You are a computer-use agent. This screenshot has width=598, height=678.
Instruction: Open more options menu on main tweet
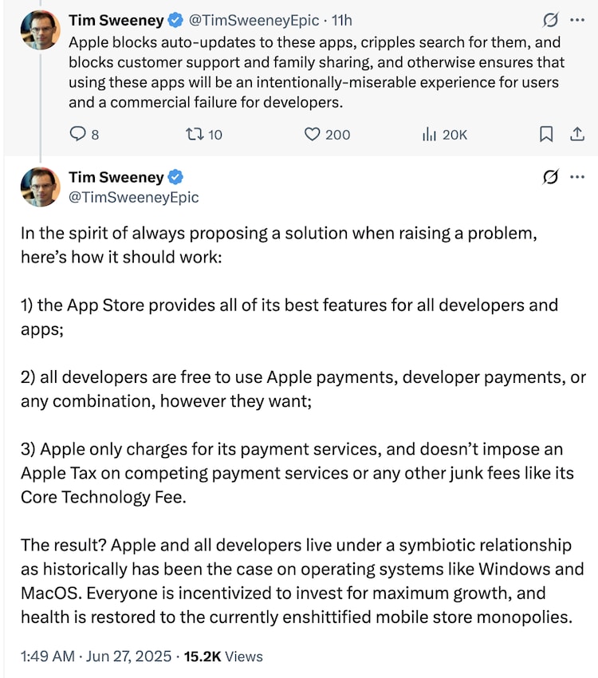point(577,177)
